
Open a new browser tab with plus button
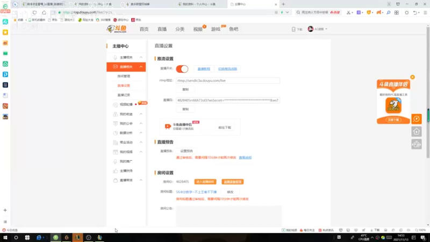(x=283, y=4)
